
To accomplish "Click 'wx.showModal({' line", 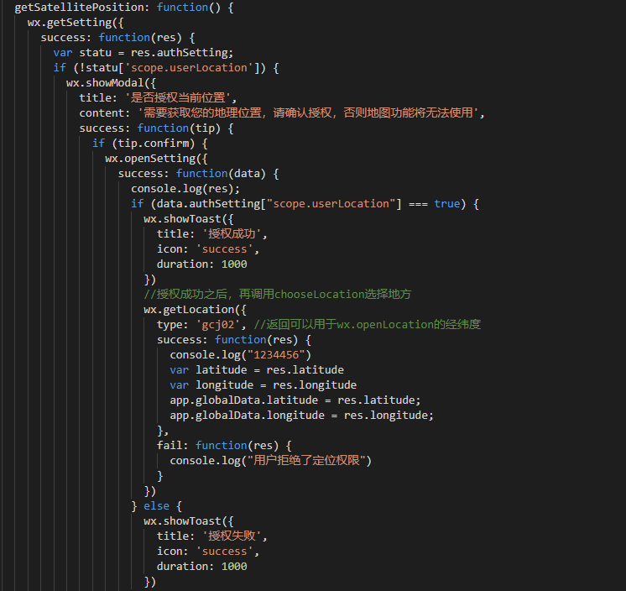I will [111, 83].
